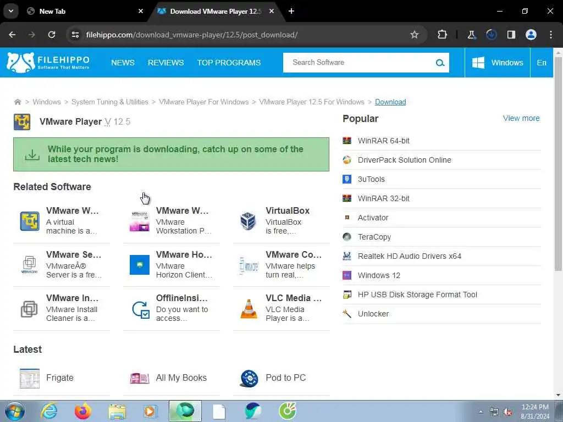Image resolution: width=563 pixels, height=422 pixels.
Task: Click the VMware Install Cleaner icon
Action: [x=29, y=309]
